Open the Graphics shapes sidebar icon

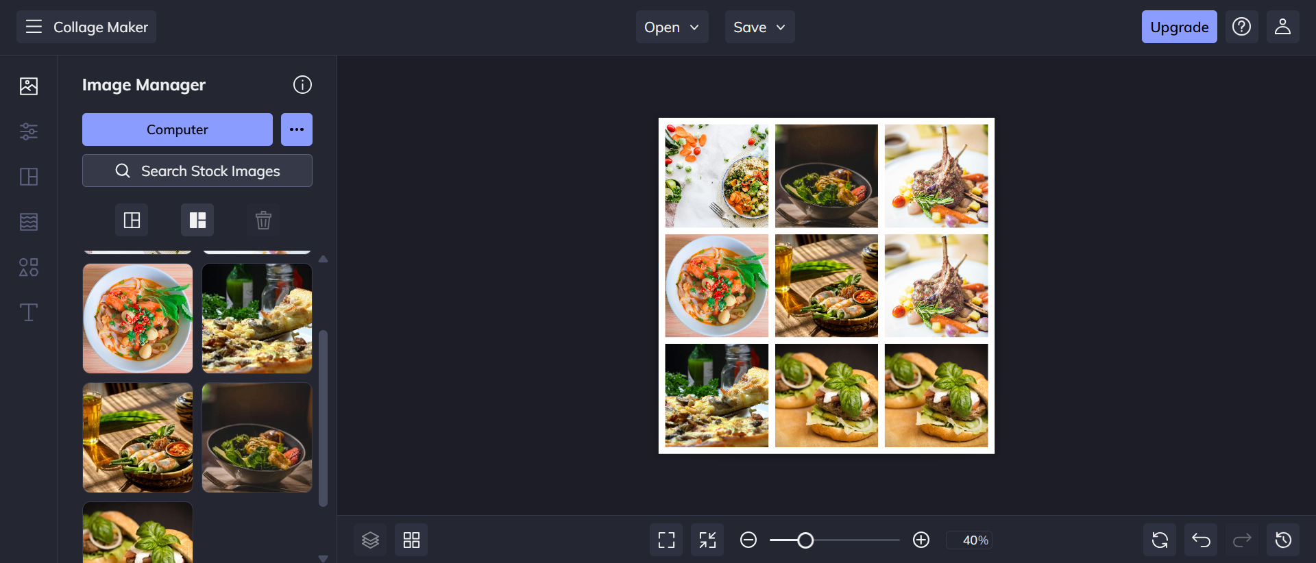29,267
